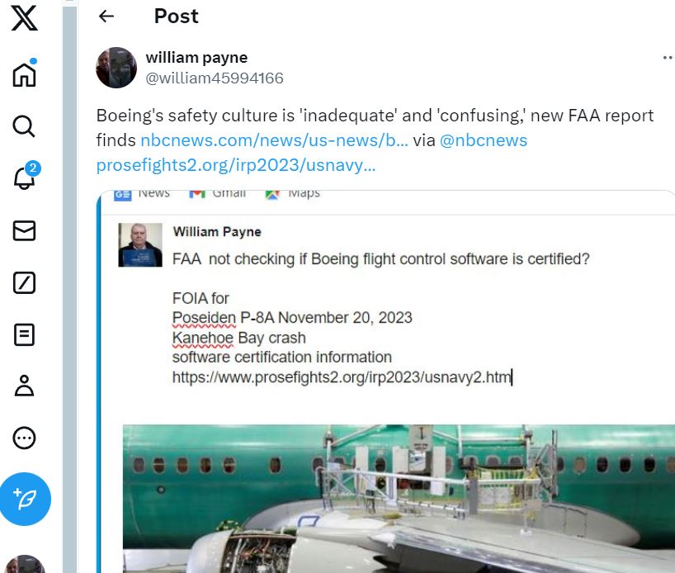Compose a new post button

(x=25, y=499)
